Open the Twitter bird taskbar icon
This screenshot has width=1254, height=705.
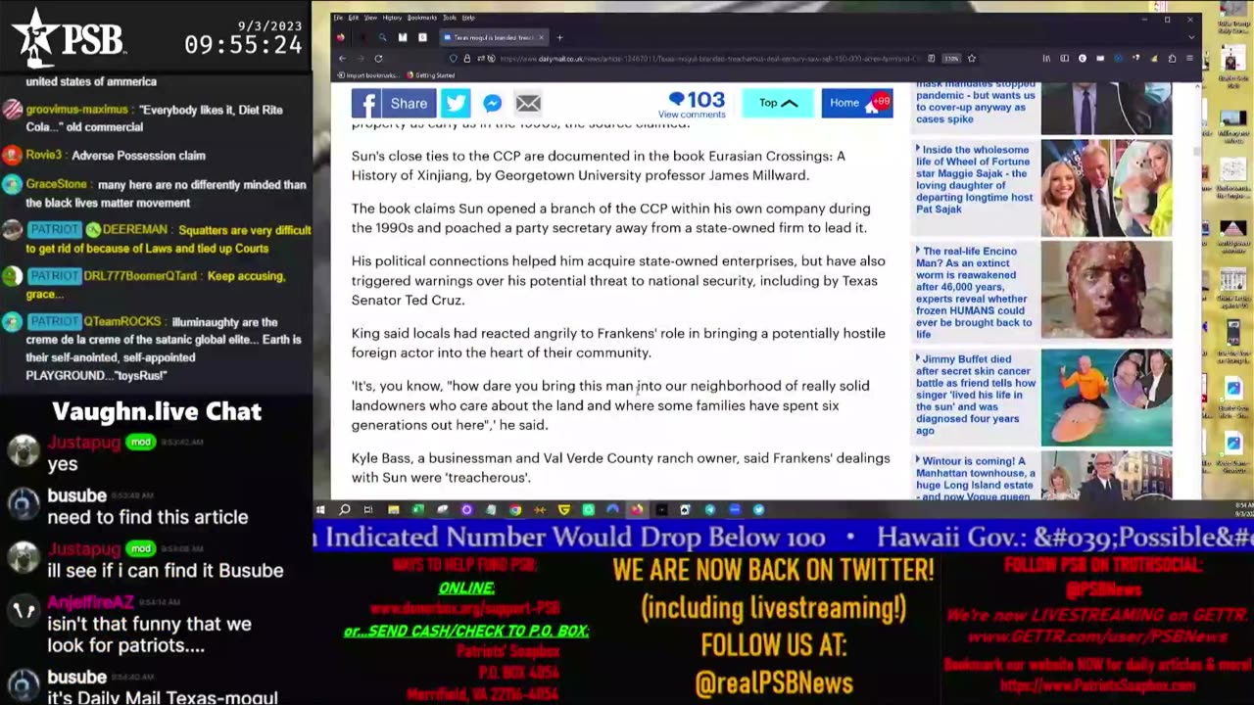(x=758, y=509)
